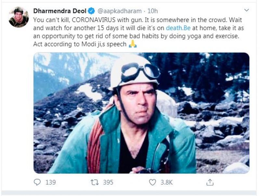The image size is (260, 196).
Task: Click the 395 retweets count
Action: pos(108,182)
